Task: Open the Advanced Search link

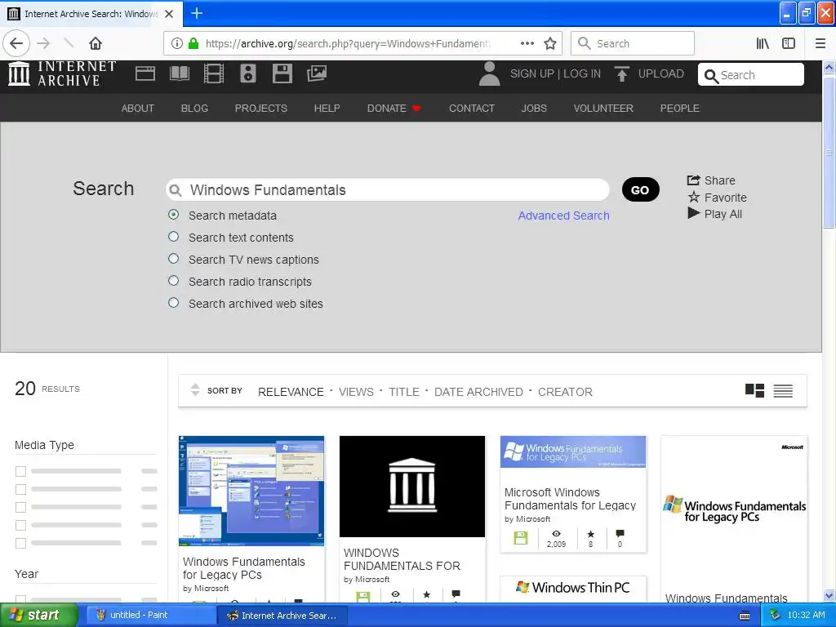Action: (x=563, y=216)
